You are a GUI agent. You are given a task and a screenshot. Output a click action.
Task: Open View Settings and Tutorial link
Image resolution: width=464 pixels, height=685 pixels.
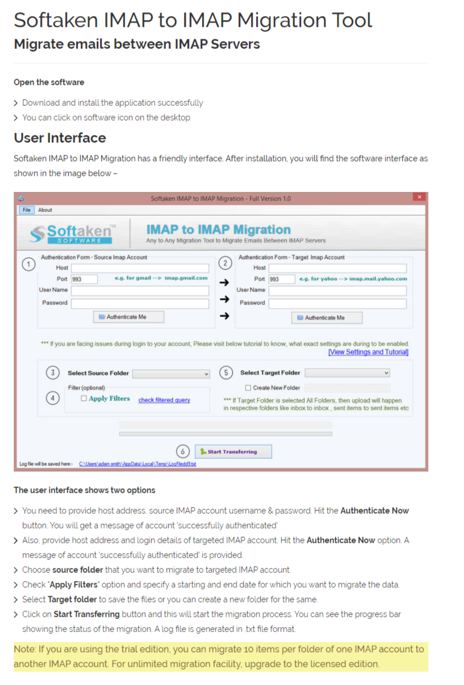(x=369, y=352)
